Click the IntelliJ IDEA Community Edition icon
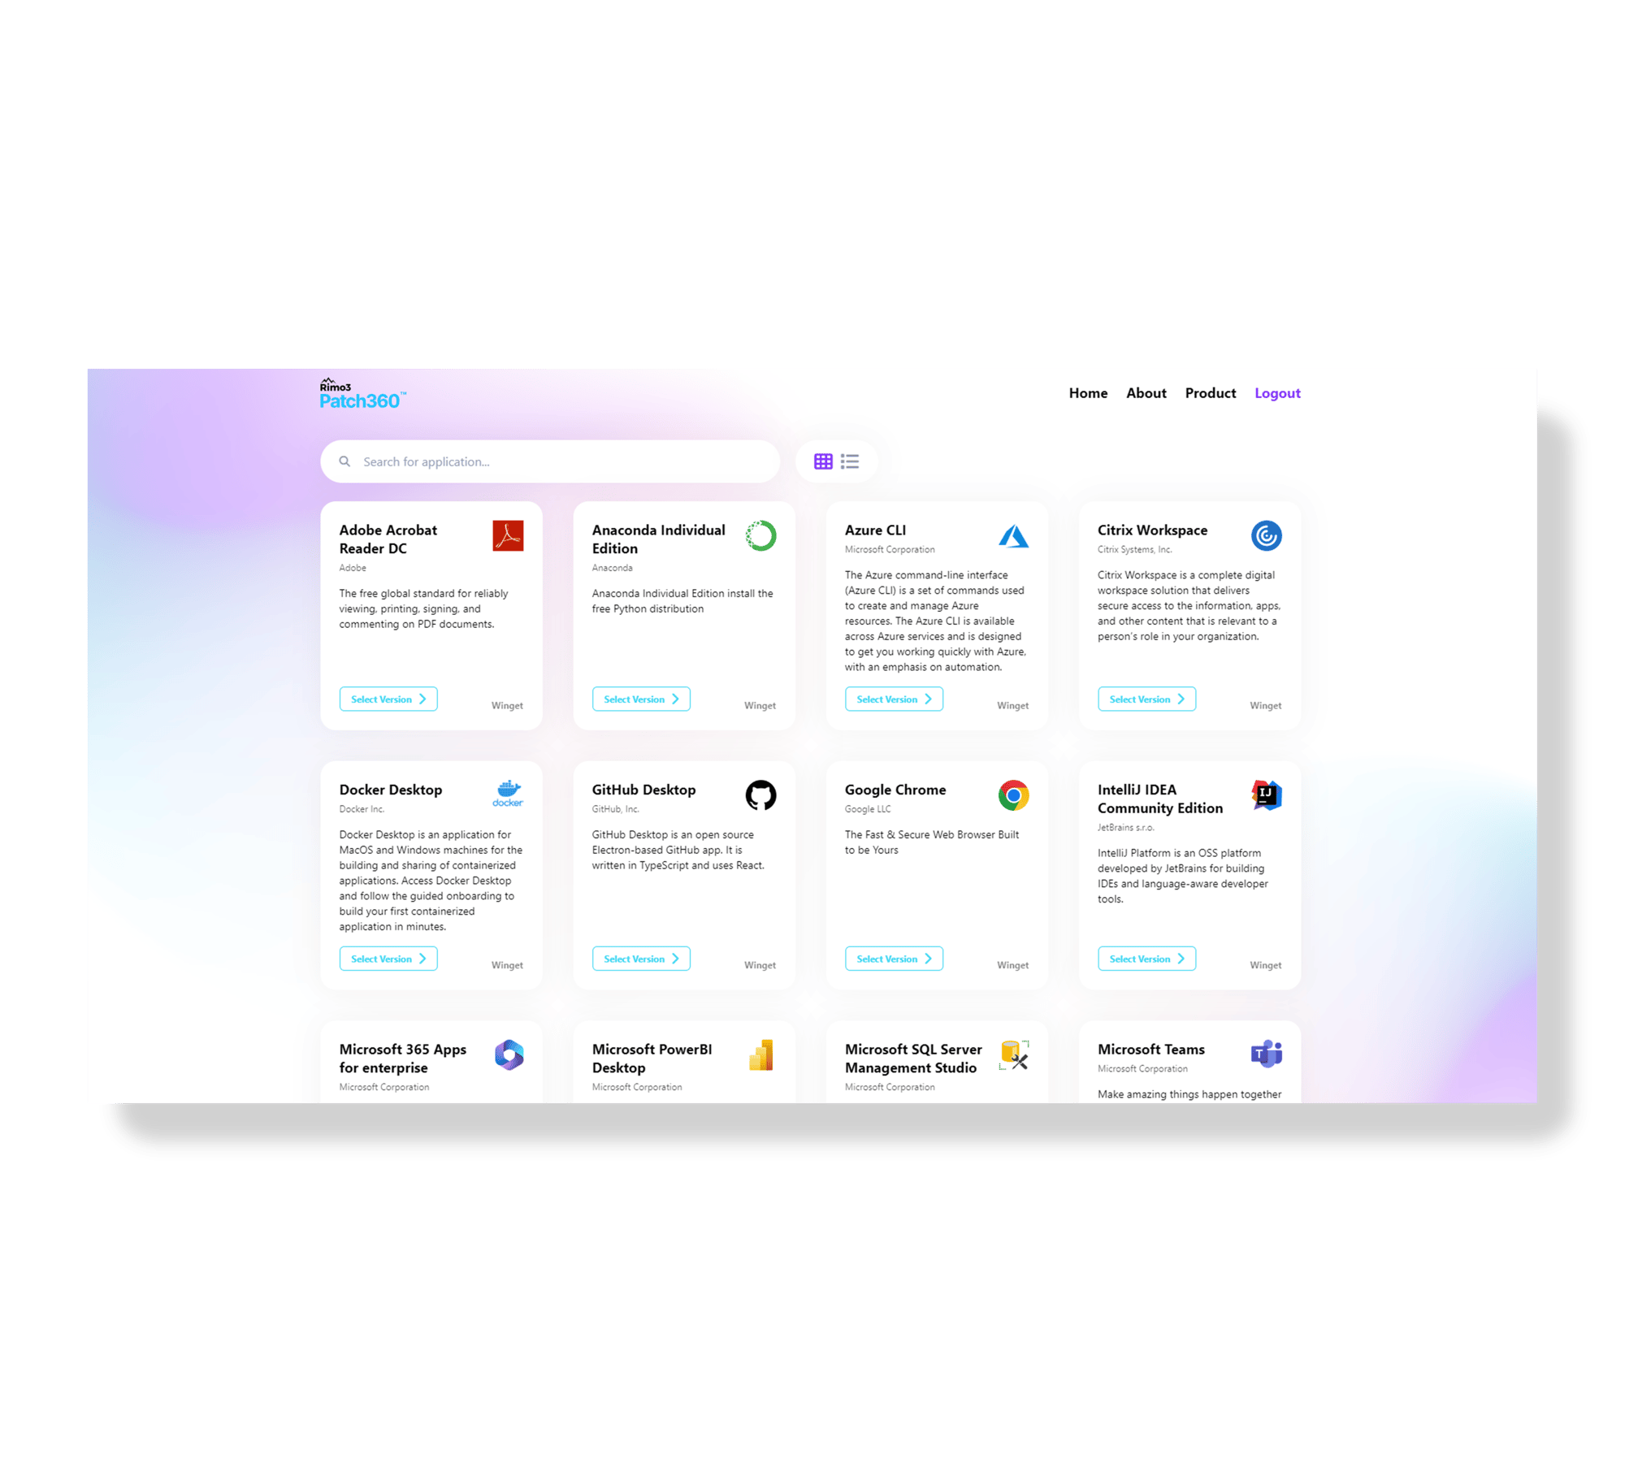Screen dimensions: 1625x1472 [1264, 793]
